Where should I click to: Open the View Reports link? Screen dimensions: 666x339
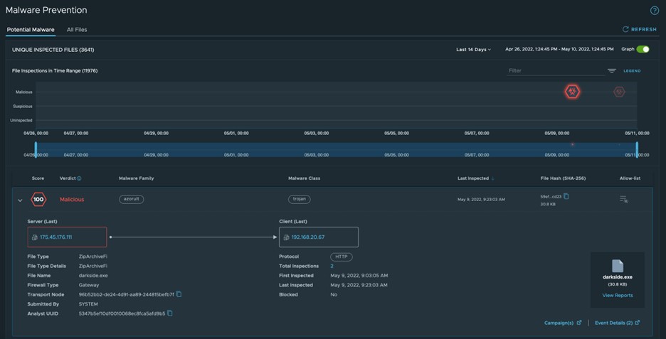click(617, 295)
